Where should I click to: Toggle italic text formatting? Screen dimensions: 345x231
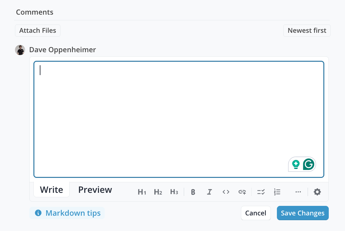[209, 192]
